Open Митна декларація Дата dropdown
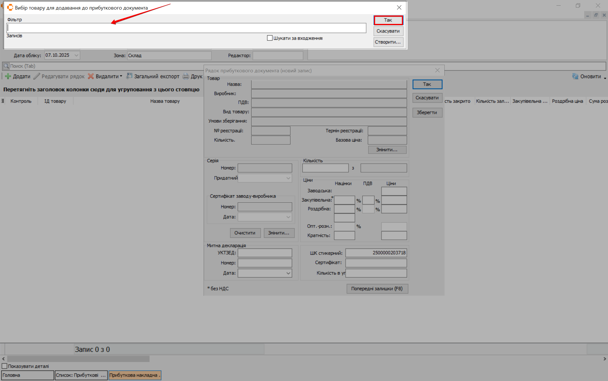This screenshot has height=381, width=608. (x=288, y=273)
